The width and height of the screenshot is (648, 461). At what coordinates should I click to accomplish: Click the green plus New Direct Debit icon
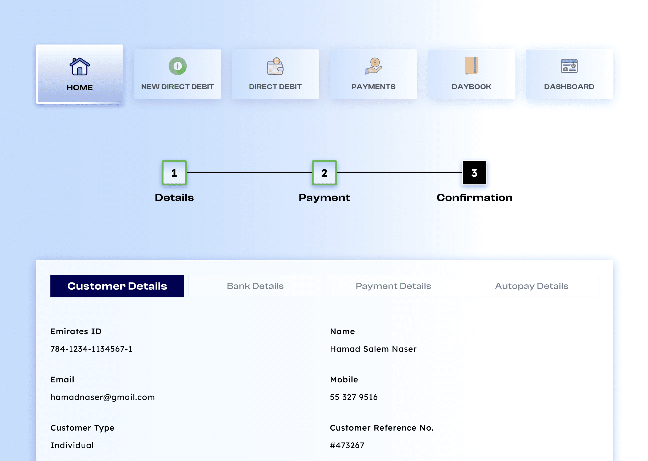coord(178,66)
